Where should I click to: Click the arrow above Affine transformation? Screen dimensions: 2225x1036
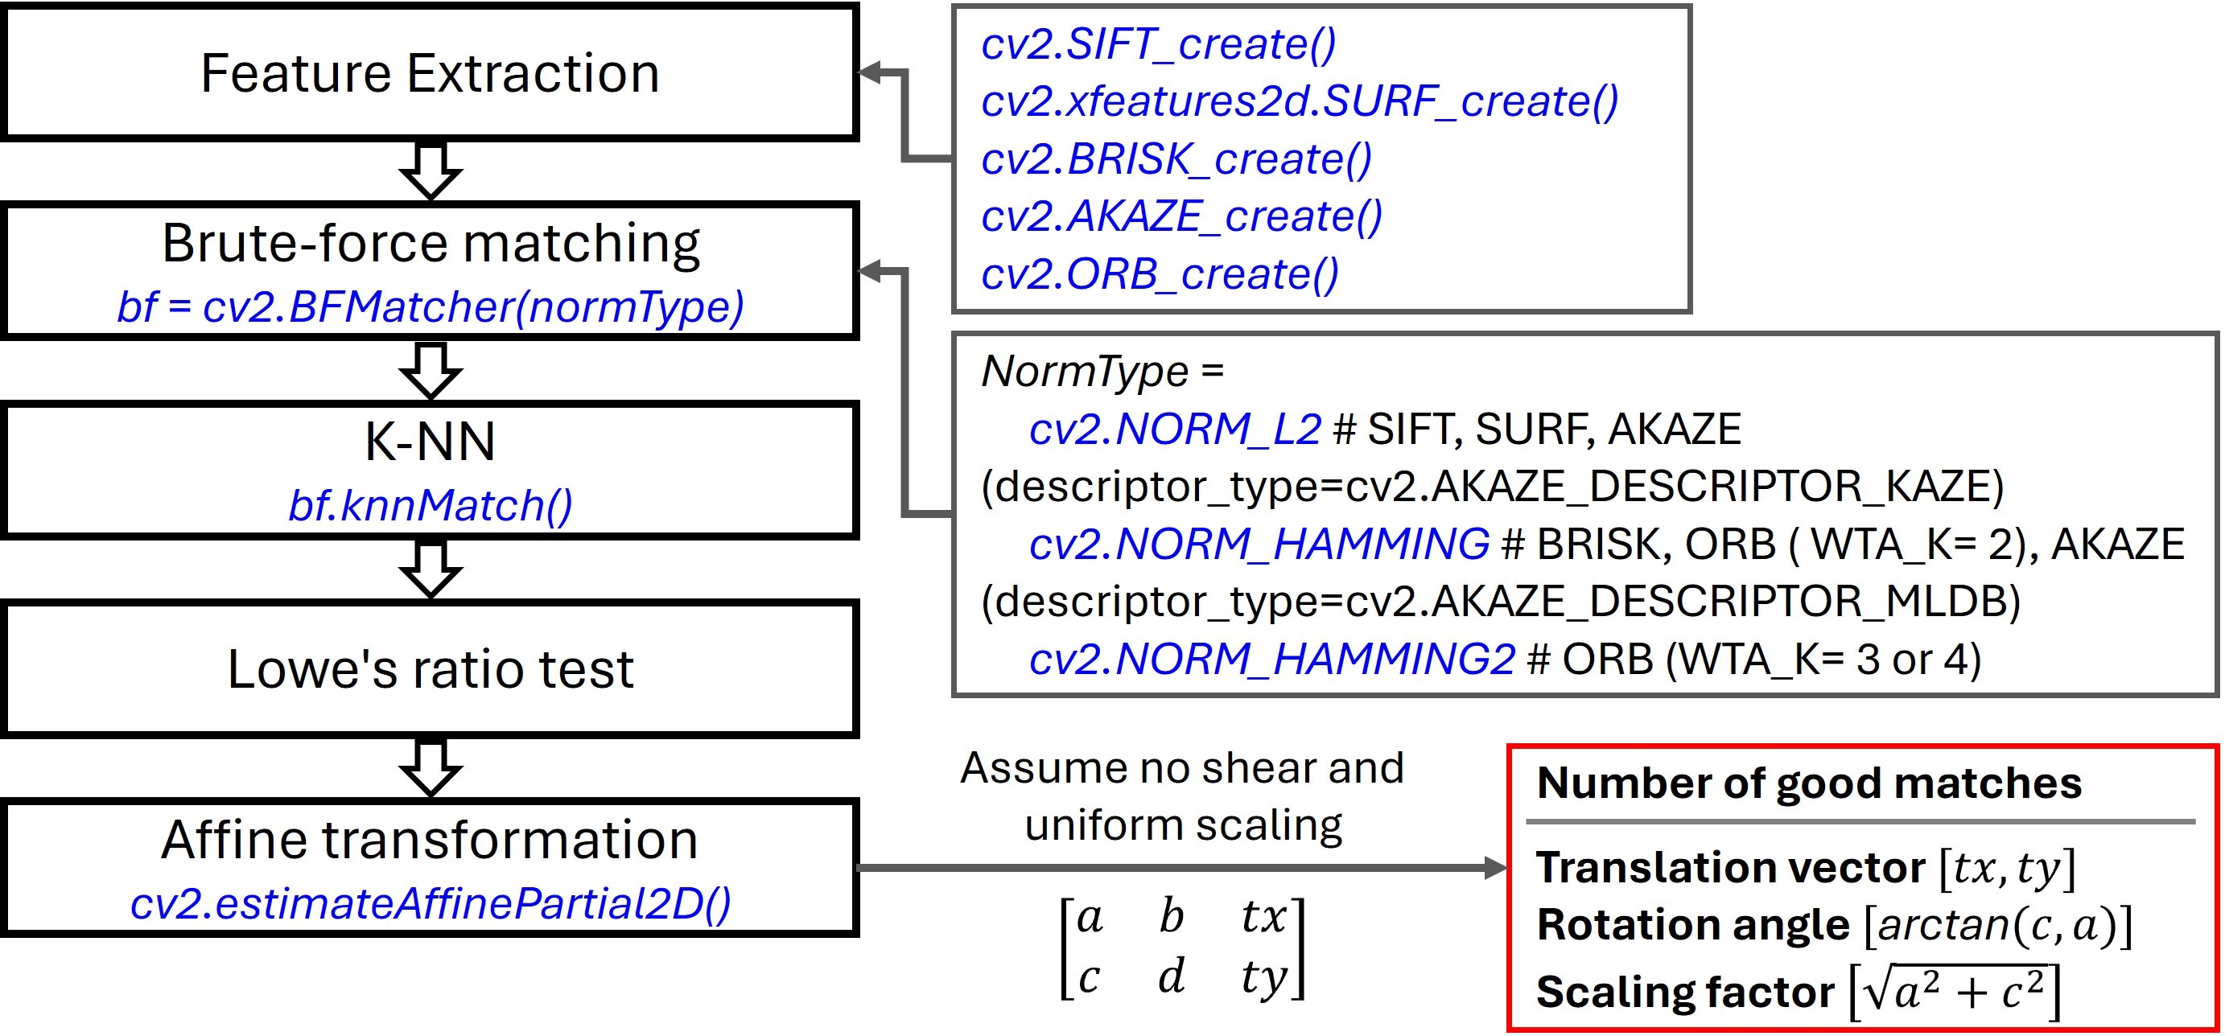431,767
